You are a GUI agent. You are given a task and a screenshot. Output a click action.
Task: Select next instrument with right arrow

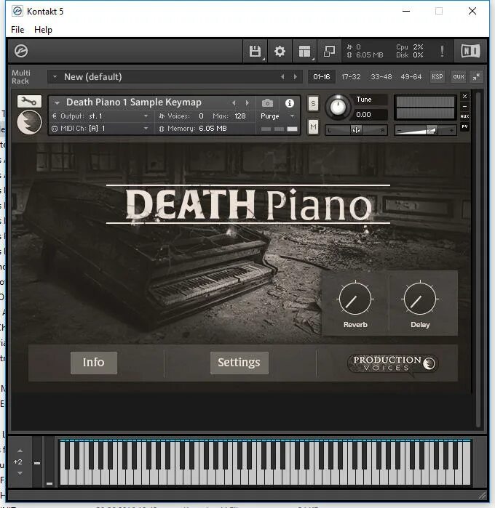click(x=247, y=103)
